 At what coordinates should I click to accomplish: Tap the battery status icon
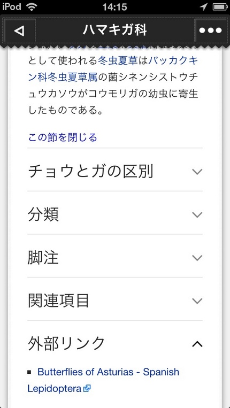(x=220, y=7)
